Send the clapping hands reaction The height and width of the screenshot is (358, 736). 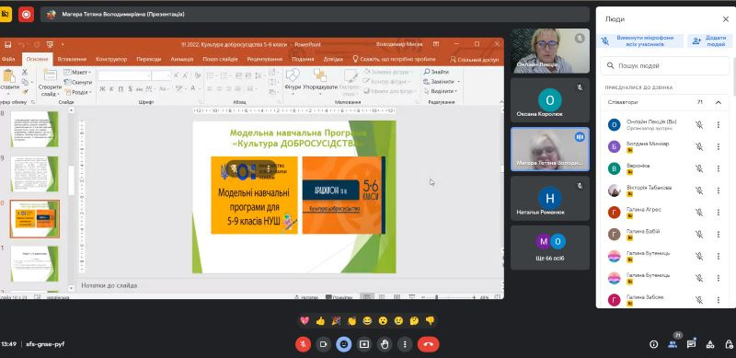tap(351, 321)
